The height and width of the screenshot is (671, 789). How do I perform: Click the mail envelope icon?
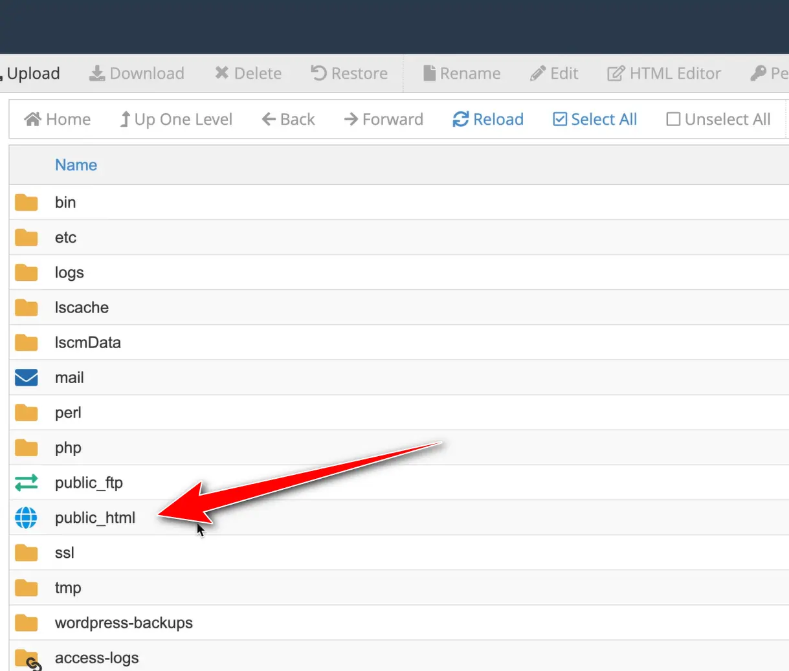pos(26,378)
